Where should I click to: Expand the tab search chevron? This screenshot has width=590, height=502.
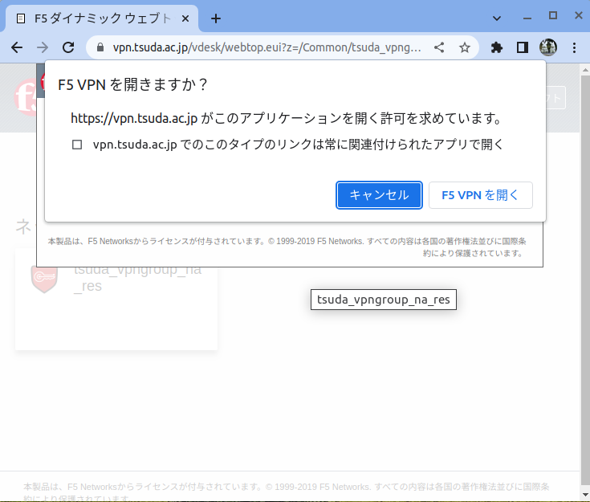pos(496,17)
